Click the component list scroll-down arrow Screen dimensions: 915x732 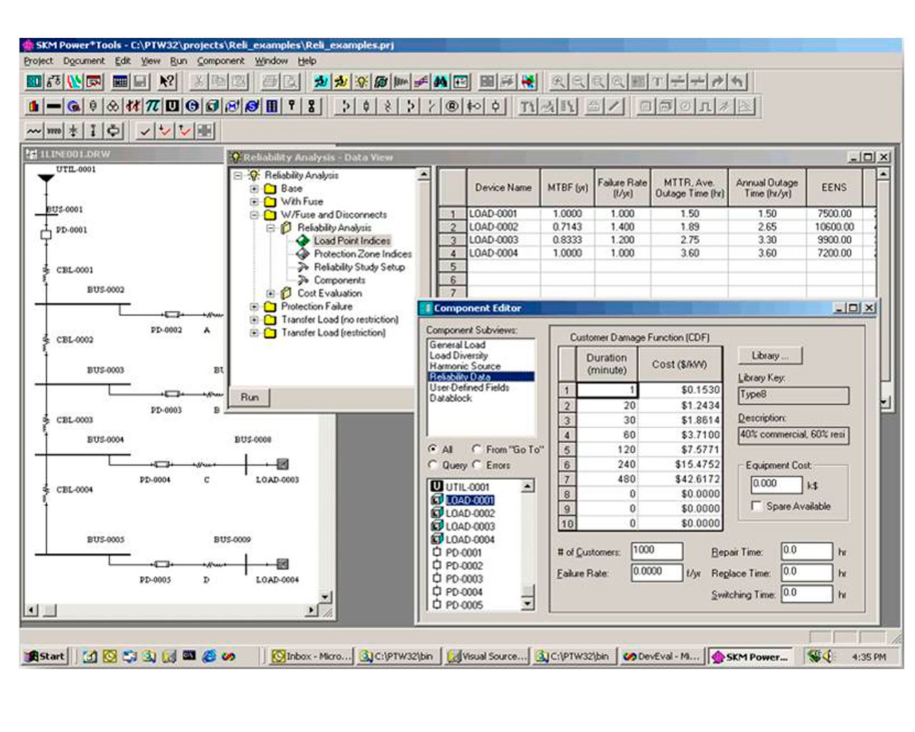point(528,603)
